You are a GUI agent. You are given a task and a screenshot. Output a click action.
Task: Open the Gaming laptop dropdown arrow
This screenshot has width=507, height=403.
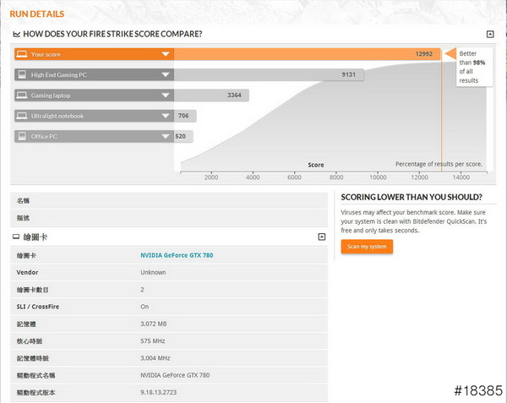coord(166,95)
